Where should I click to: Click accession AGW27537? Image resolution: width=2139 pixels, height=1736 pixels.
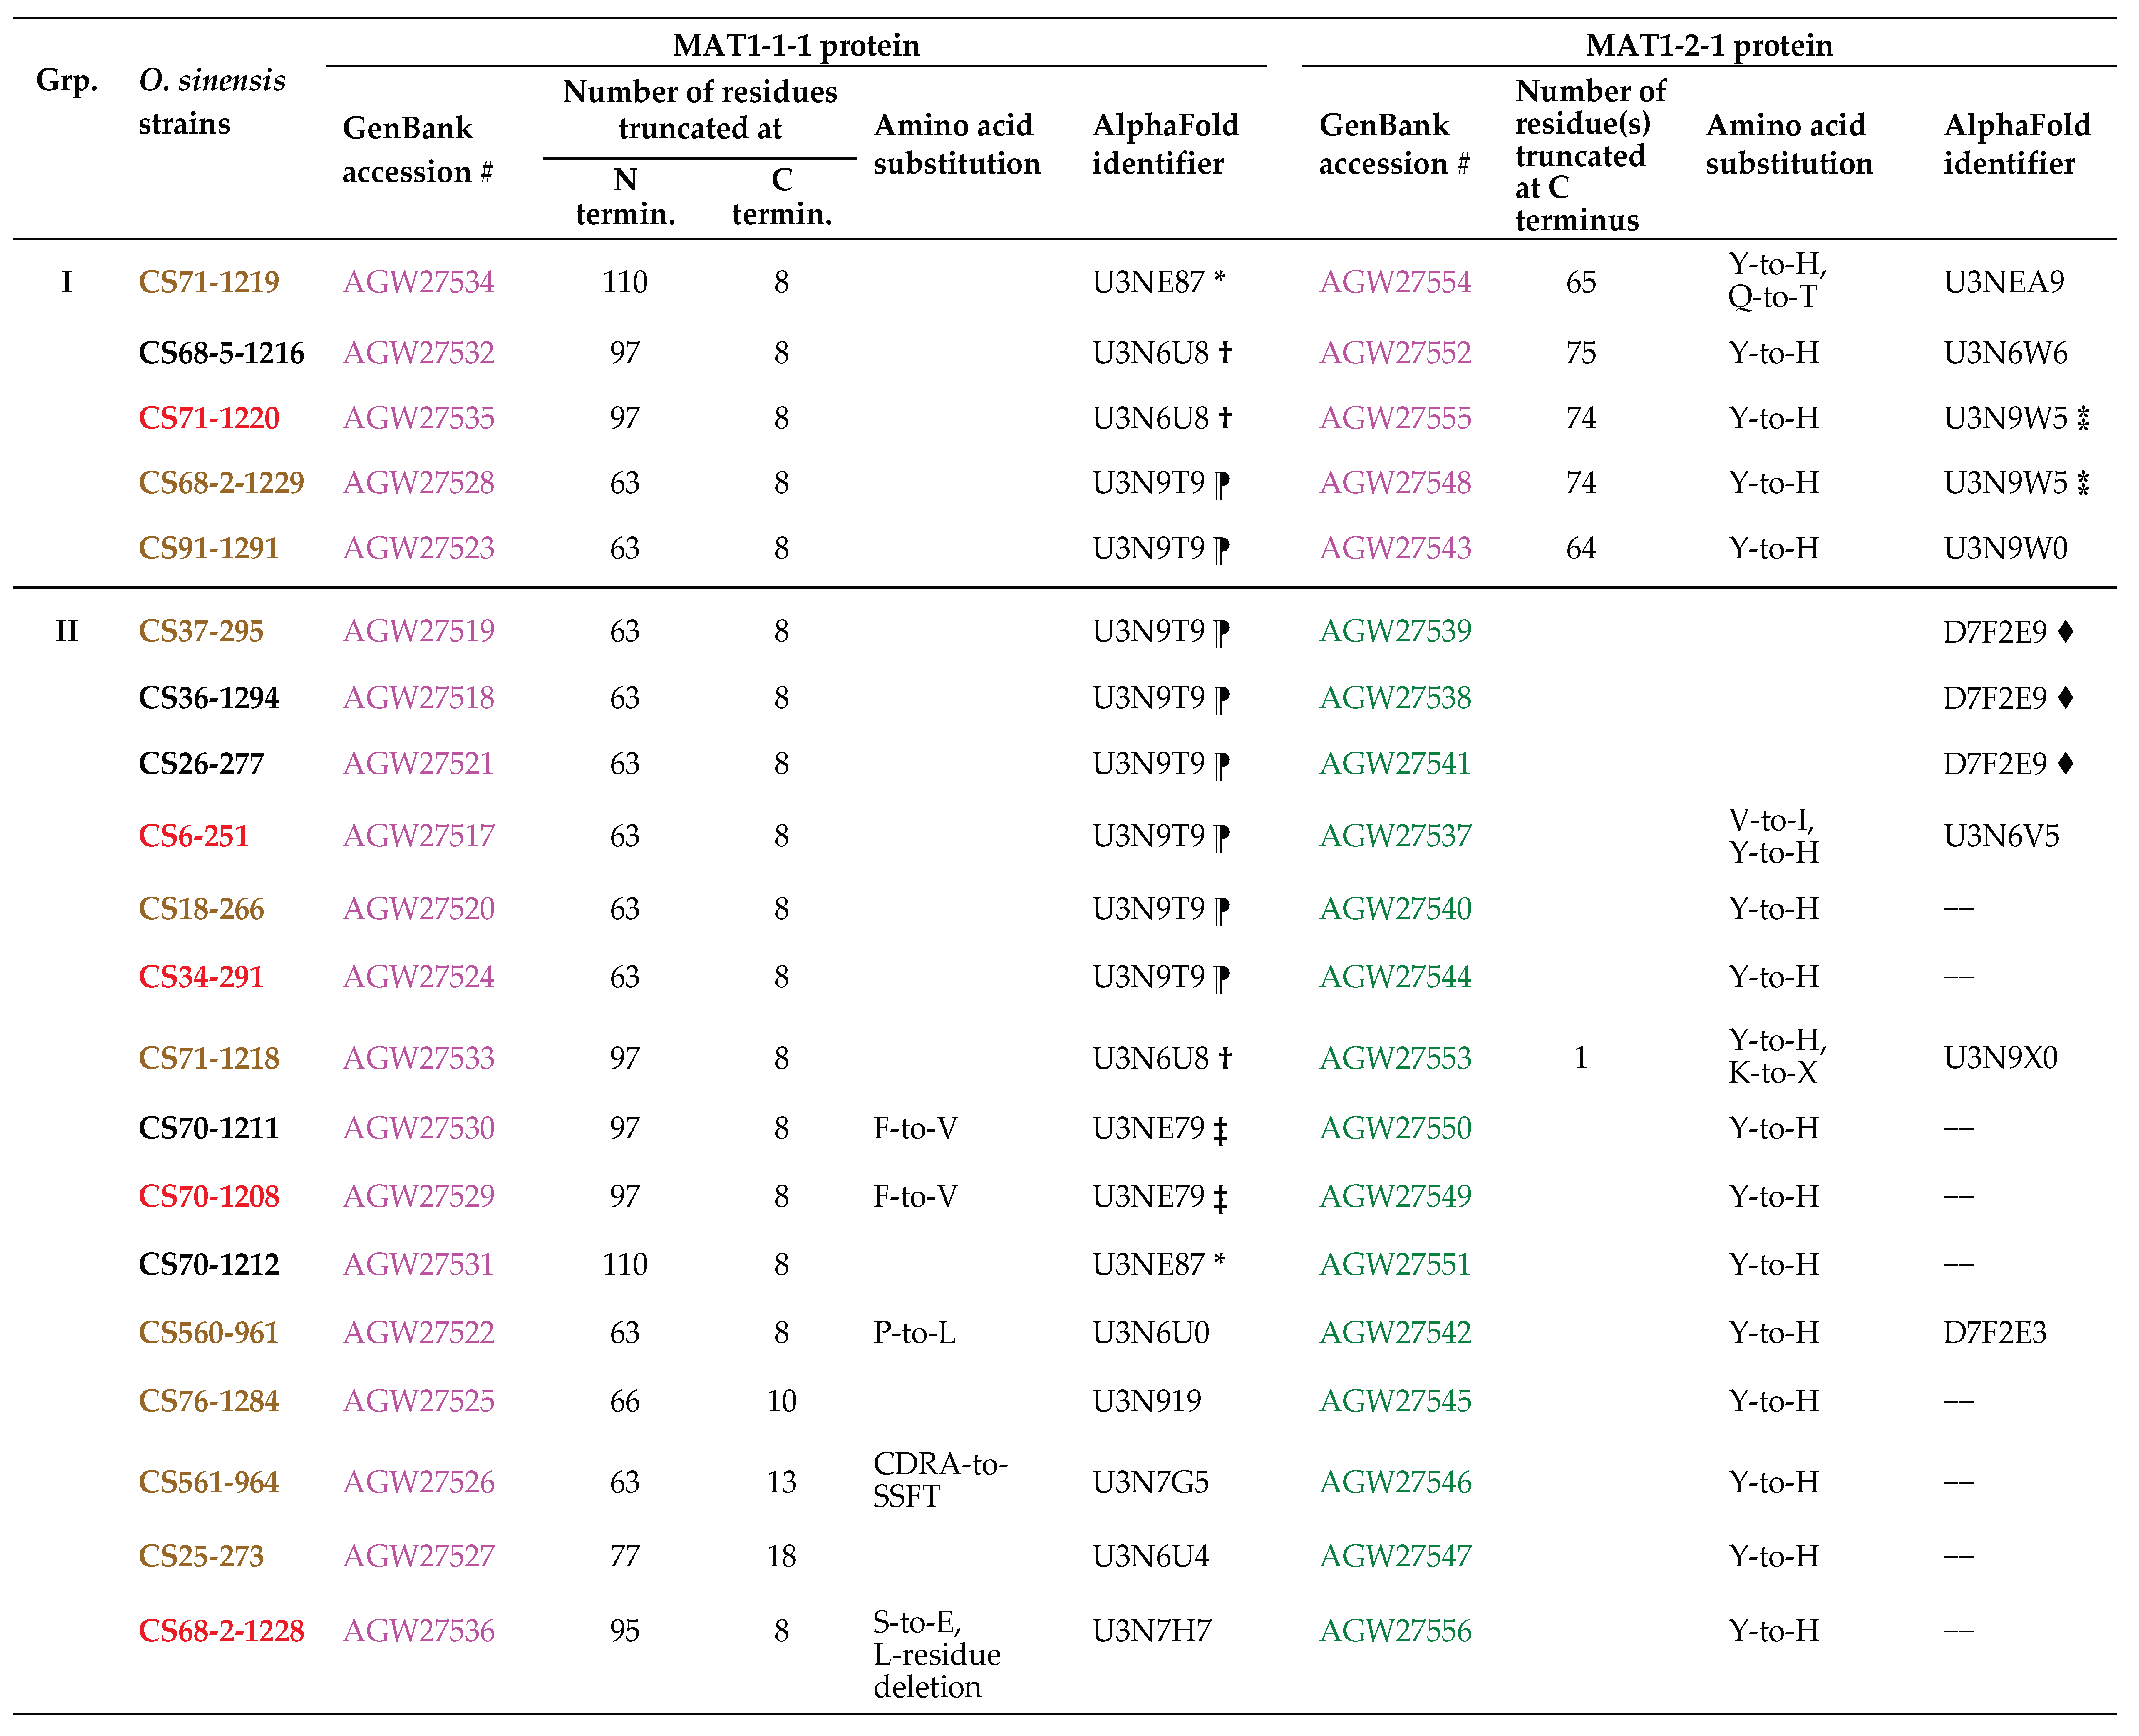pyautogui.click(x=1395, y=836)
